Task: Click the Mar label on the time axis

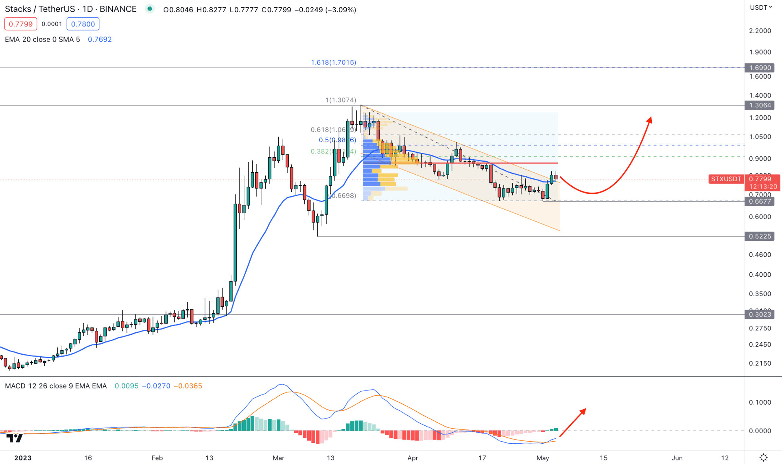Action: pyautogui.click(x=278, y=458)
